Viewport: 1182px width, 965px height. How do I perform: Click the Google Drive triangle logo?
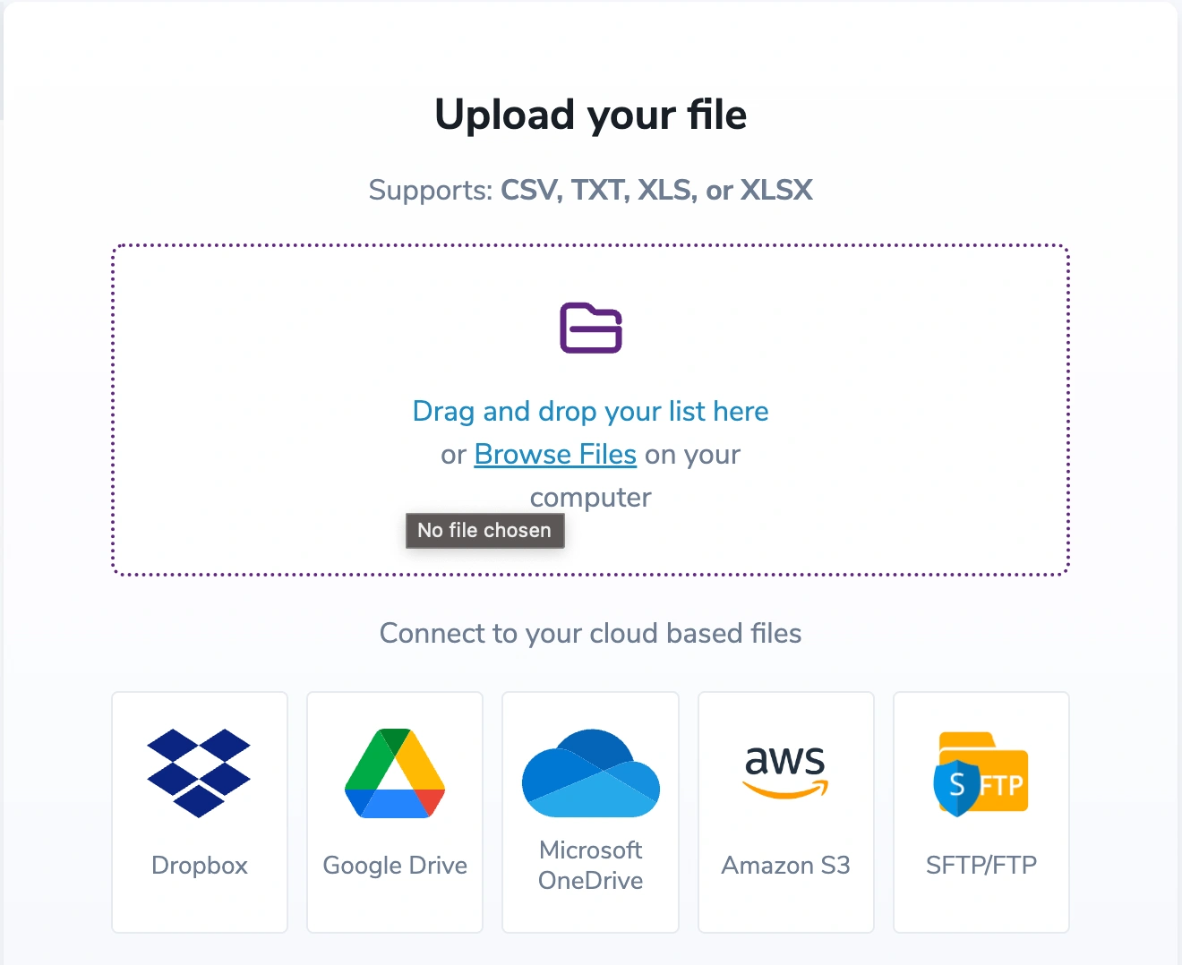tap(395, 773)
